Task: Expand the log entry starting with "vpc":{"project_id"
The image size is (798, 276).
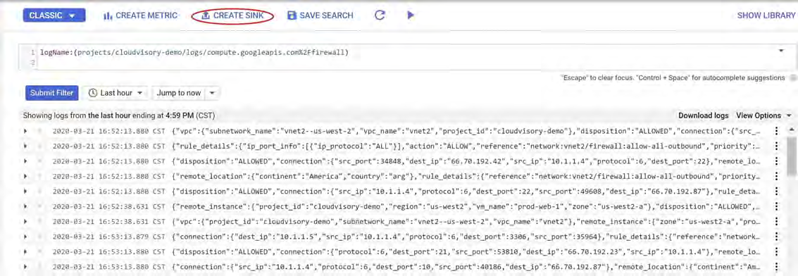Action: [25, 222]
